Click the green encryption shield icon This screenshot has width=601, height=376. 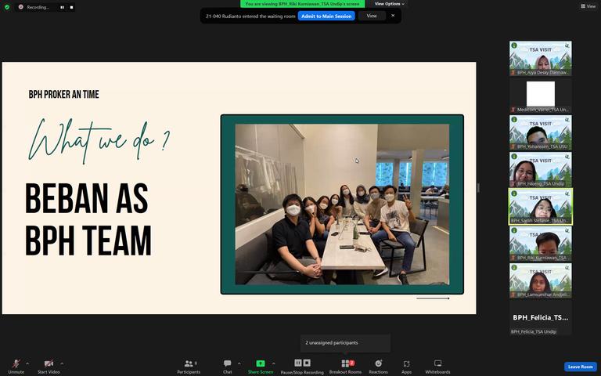click(x=6, y=7)
